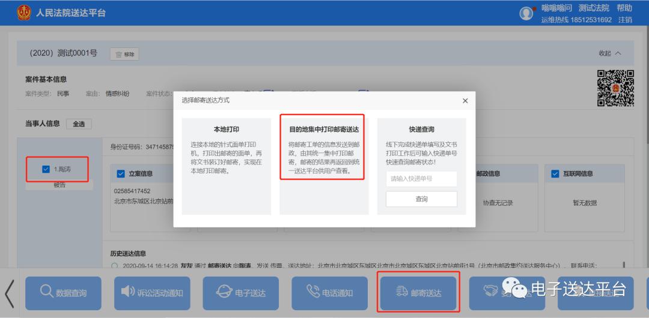Click the planet icon on 电子送达
The width and height of the screenshot is (649, 318).
pos(224,292)
